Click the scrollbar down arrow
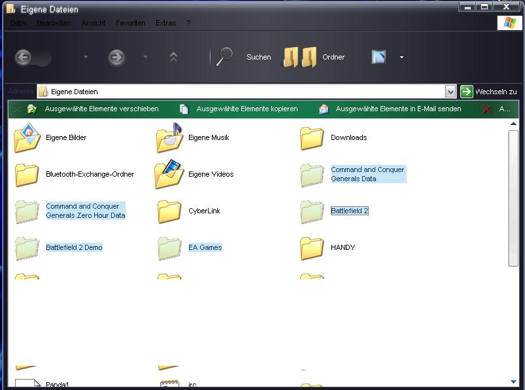Viewport: 525px width, 390px height. (513, 381)
